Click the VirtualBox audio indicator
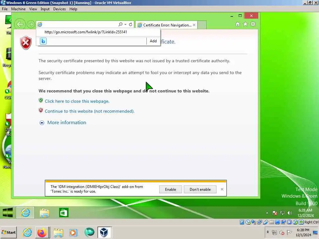 [254, 222]
